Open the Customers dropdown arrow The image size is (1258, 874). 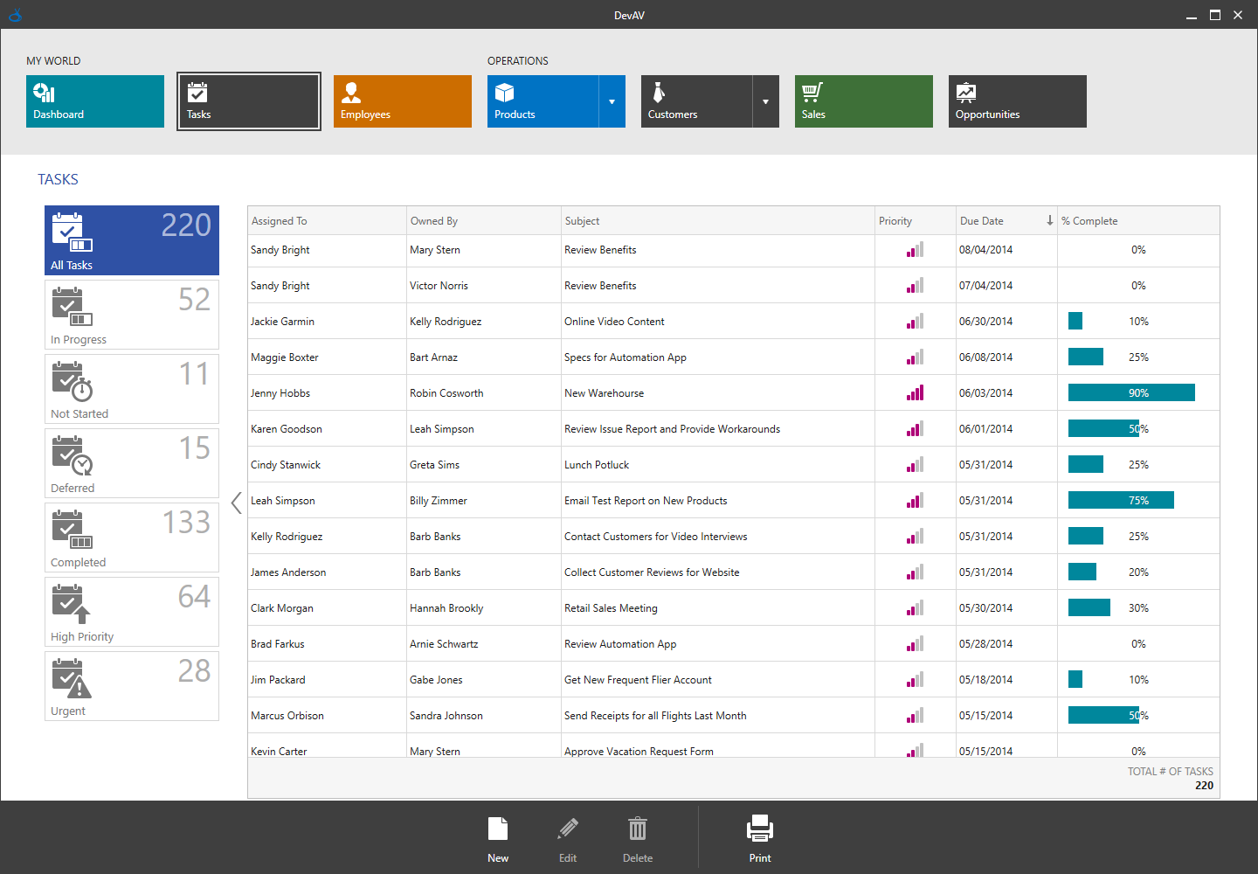(765, 101)
